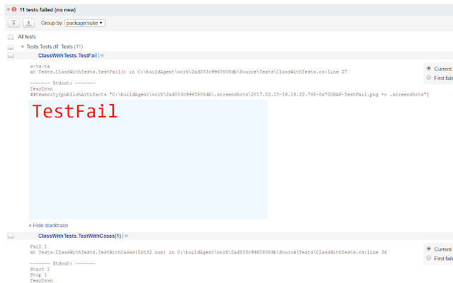Image resolution: width=453 pixels, height=283 pixels.
Task: Click the expand-all upward arrow button
Action: pyautogui.click(x=13, y=23)
